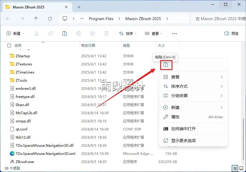This screenshot has width=246, height=172.
Task: Sort by the 修改日期 column header
Action: (x=88, y=45)
